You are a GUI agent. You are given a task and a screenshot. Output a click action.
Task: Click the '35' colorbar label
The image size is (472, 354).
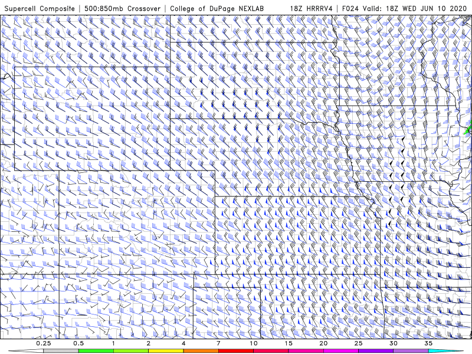(428, 343)
